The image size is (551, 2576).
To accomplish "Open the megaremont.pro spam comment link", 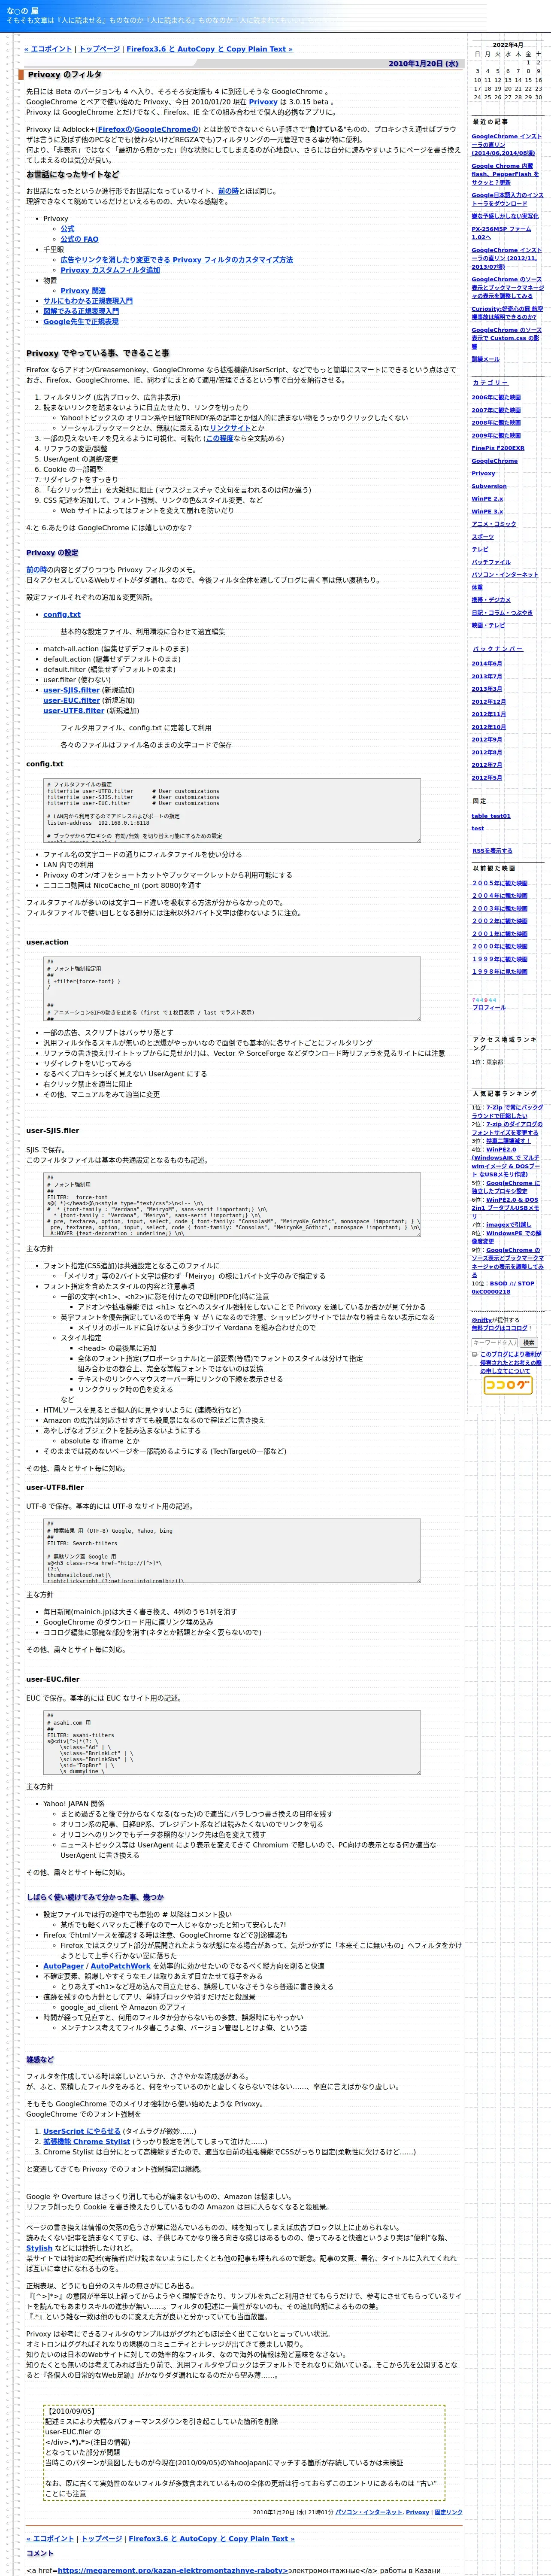I will pyautogui.click(x=172, y=2570).
